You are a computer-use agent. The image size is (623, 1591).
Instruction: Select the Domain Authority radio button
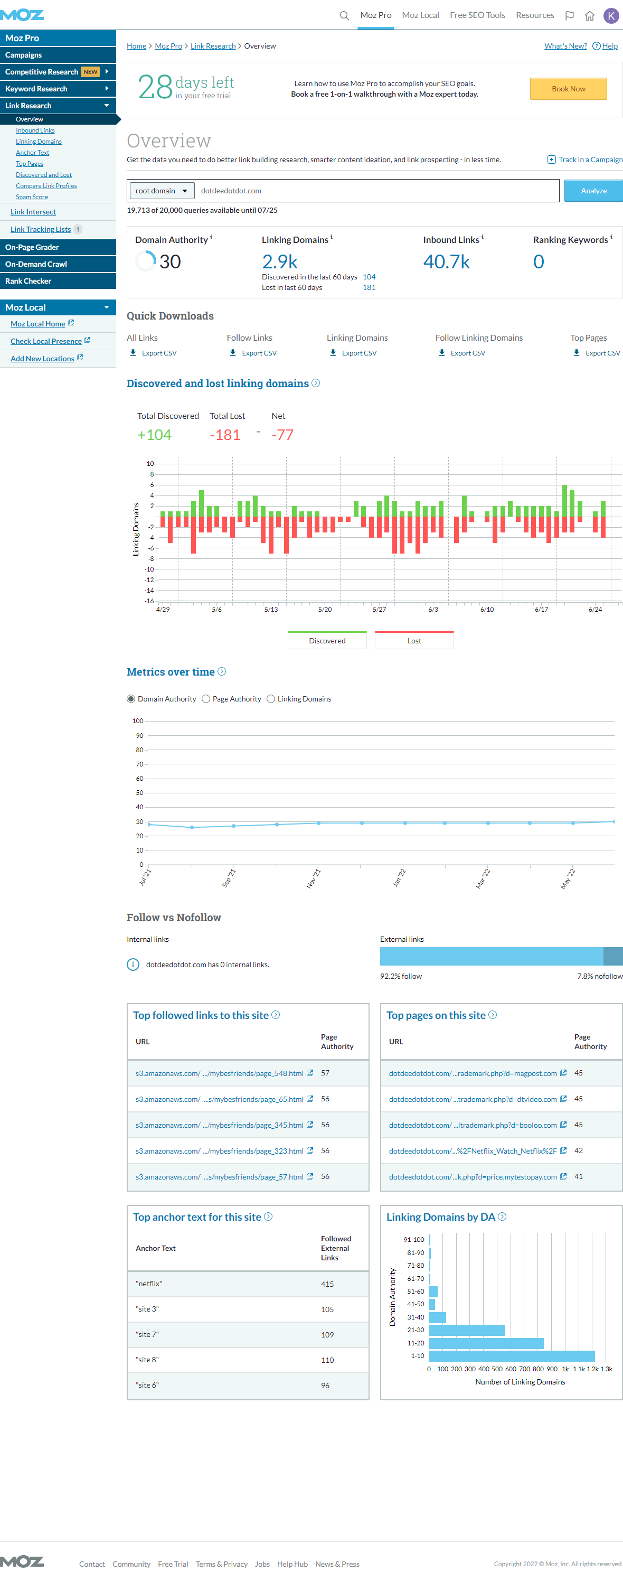(131, 698)
